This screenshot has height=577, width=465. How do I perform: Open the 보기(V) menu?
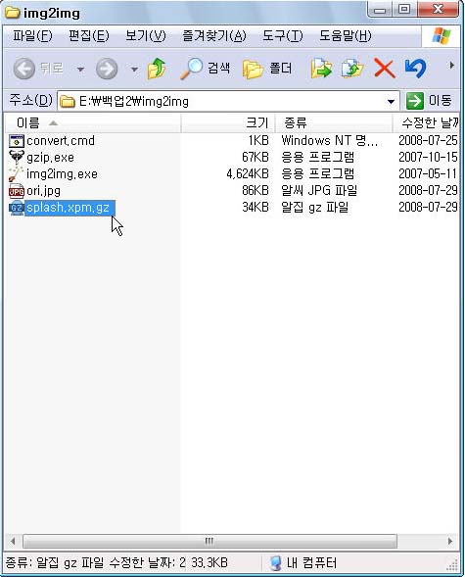[146, 36]
